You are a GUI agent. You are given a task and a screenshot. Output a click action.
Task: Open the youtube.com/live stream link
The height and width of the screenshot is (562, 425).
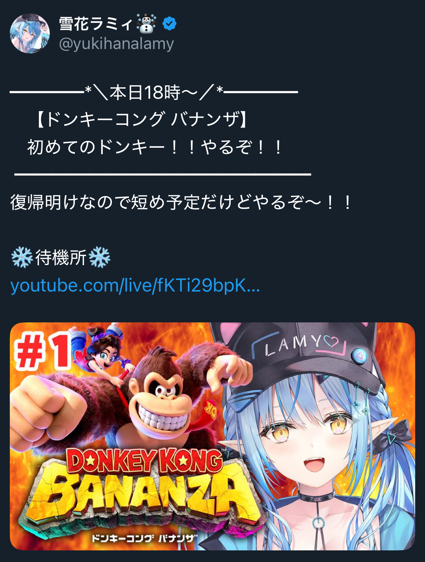135,285
